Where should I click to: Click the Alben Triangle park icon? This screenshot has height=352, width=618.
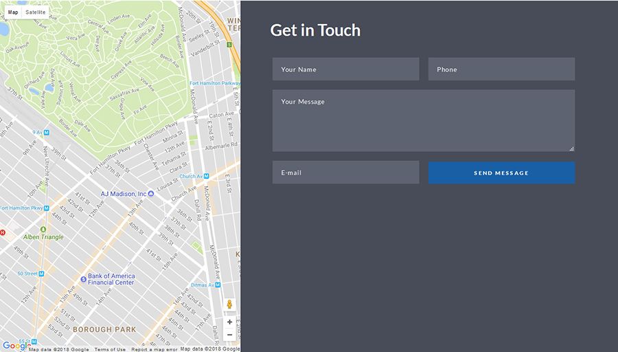(43, 229)
